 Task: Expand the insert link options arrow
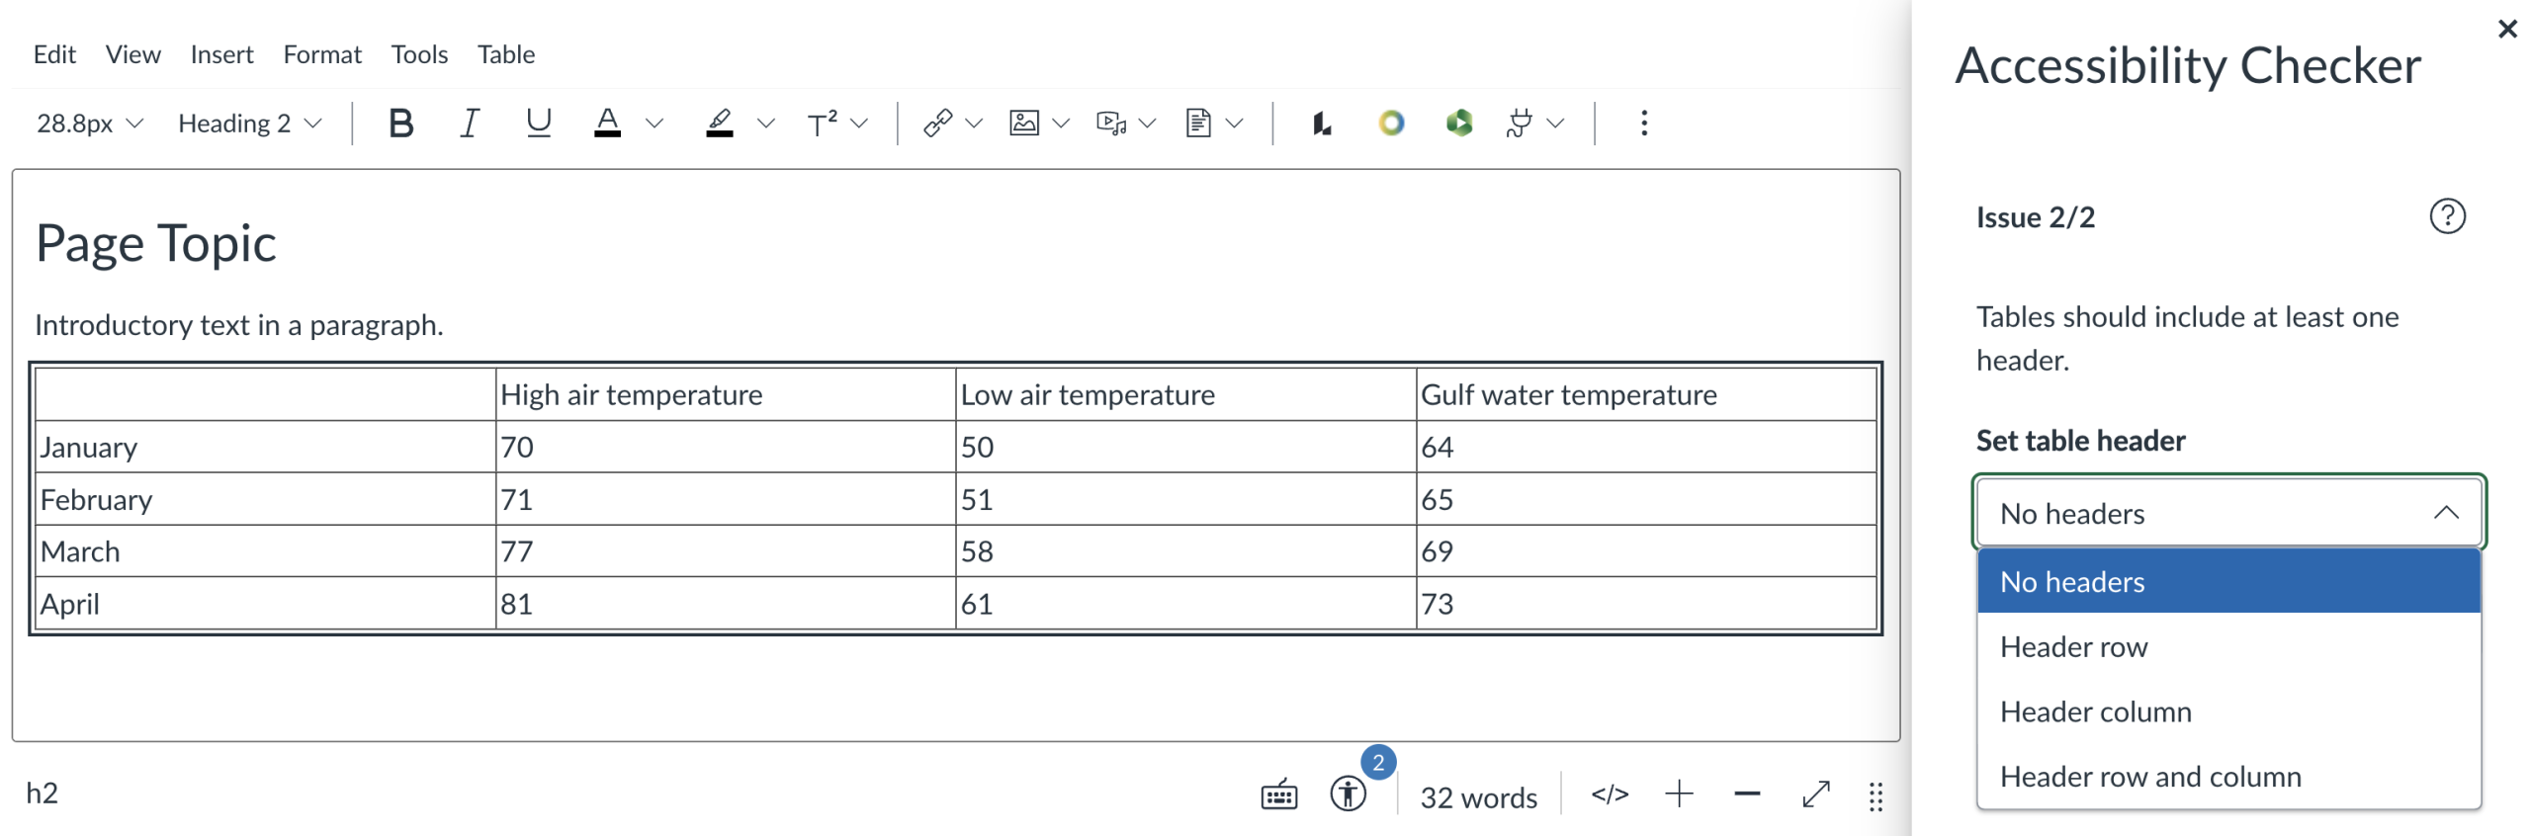[975, 124]
